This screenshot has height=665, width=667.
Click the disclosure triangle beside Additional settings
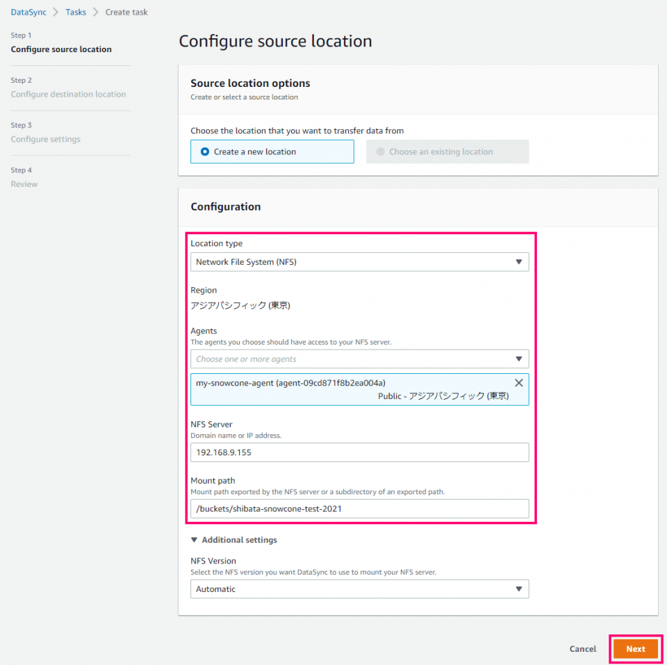[x=195, y=540]
